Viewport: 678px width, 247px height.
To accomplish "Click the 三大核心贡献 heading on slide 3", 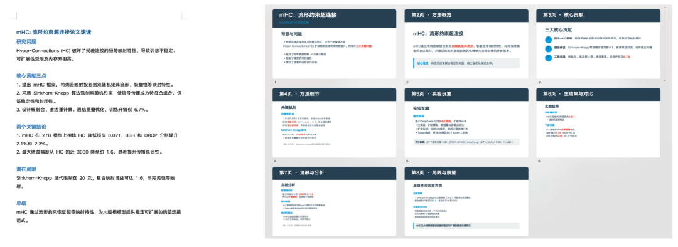I will pyautogui.click(x=558, y=30).
